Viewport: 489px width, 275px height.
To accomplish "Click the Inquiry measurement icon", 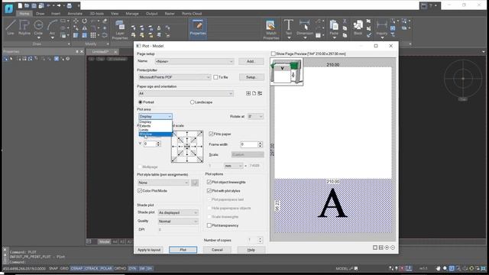I will point(382,27).
